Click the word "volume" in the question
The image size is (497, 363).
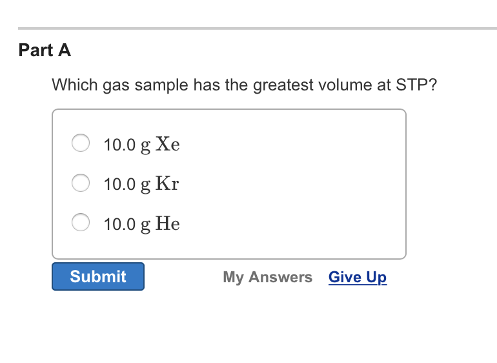click(342, 85)
